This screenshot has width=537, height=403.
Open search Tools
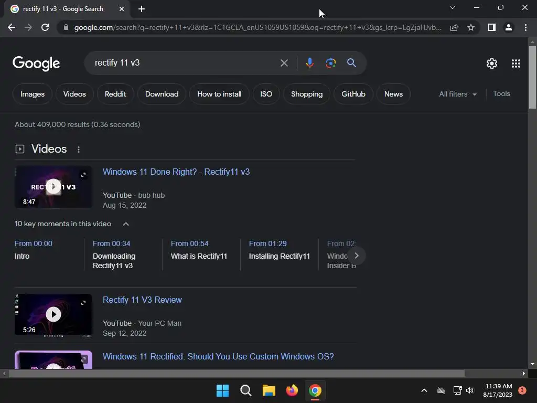tap(501, 93)
